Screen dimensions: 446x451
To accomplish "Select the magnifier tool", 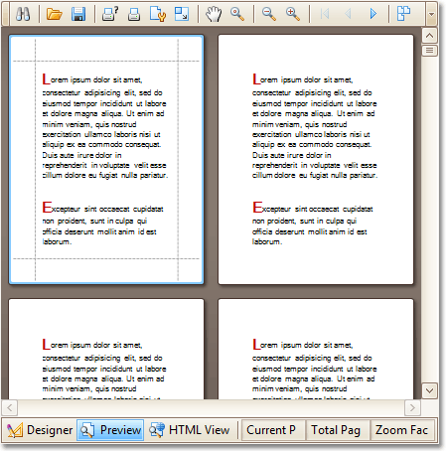I will pos(237,14).
